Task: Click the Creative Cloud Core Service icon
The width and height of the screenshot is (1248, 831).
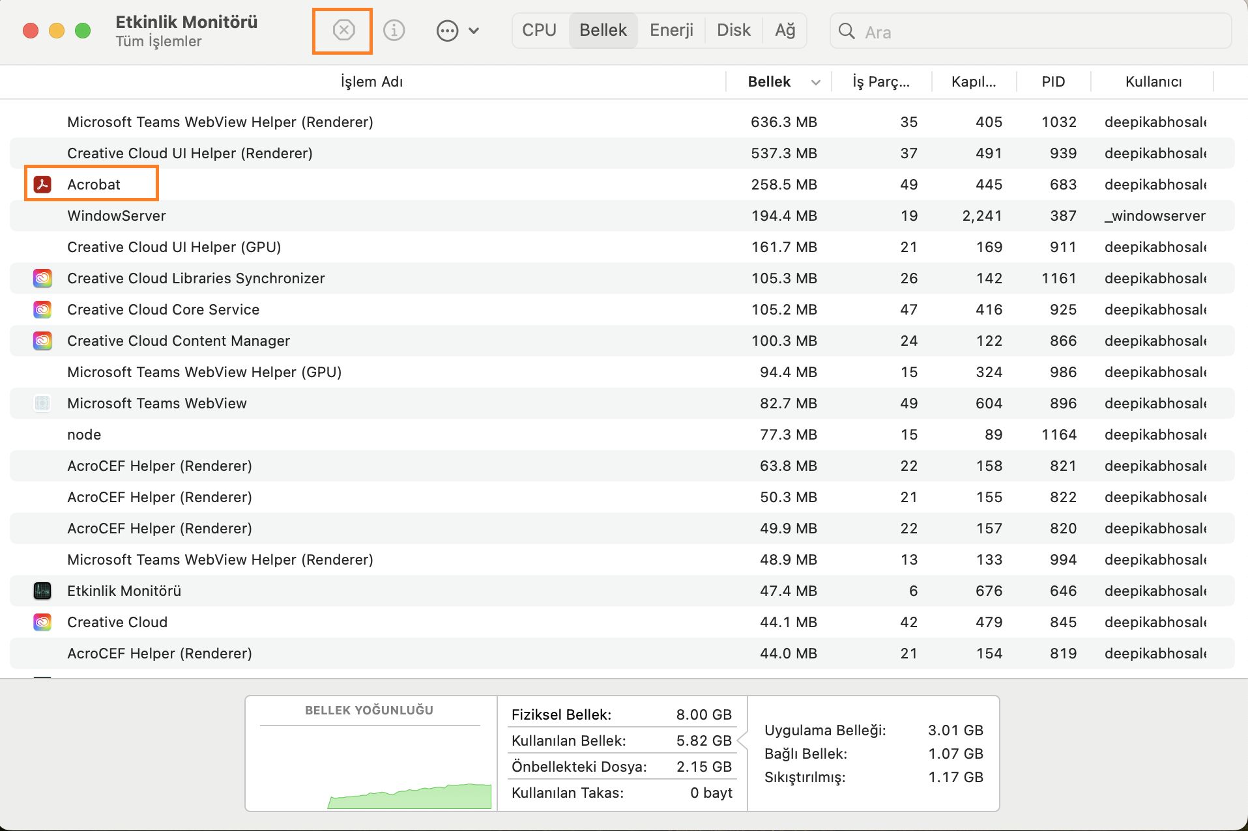Action: coord(42,309)
